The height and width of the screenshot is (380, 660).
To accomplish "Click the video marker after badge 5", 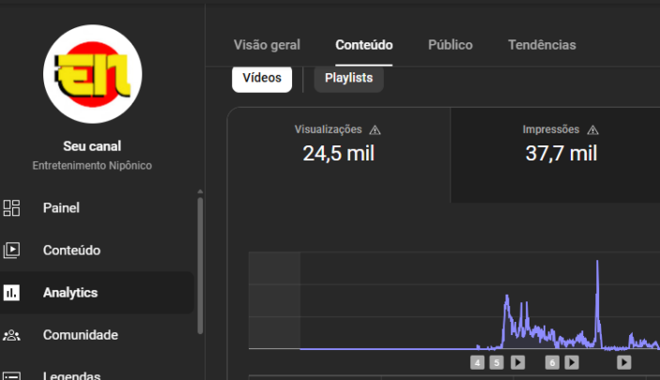I will coord(517,362).
